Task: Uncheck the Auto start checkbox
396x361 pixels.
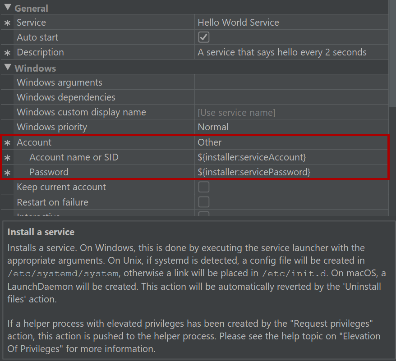Action: click(x=203, y=37)
